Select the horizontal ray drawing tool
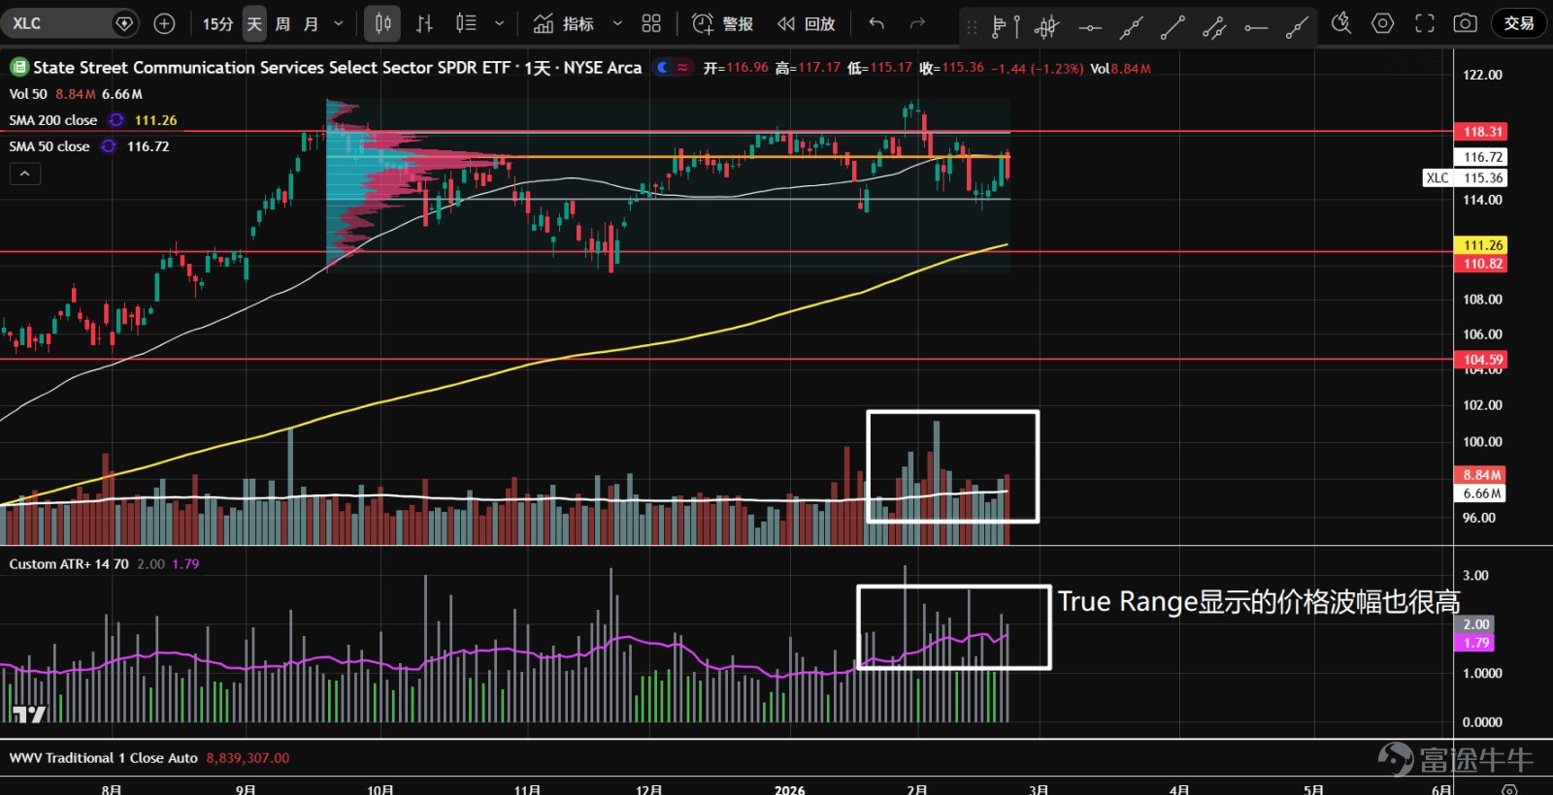Image resolution: width=1553 pixels, height=795 pixels. (1256, 27)
